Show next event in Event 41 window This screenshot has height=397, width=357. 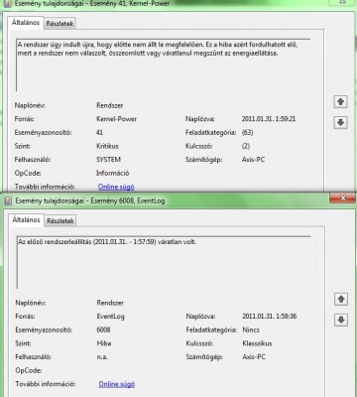click(340, 122)
